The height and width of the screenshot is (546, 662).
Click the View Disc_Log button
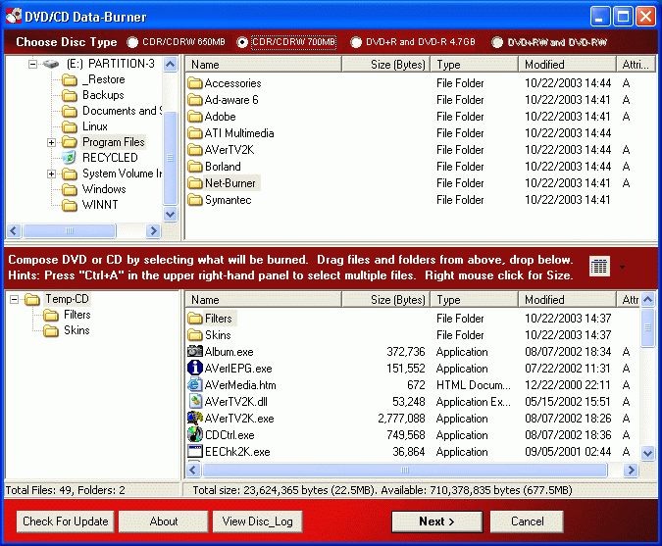pos(258,521)
